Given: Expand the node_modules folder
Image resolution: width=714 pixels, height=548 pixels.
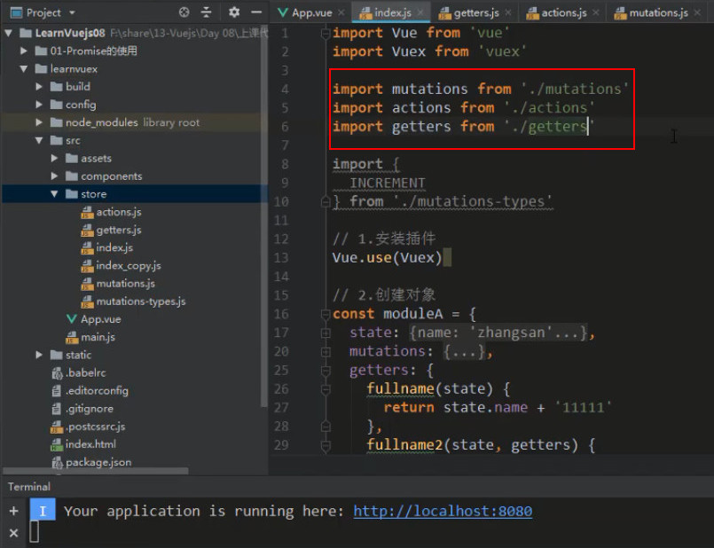Looking at the screenshot, I should 39,122.
